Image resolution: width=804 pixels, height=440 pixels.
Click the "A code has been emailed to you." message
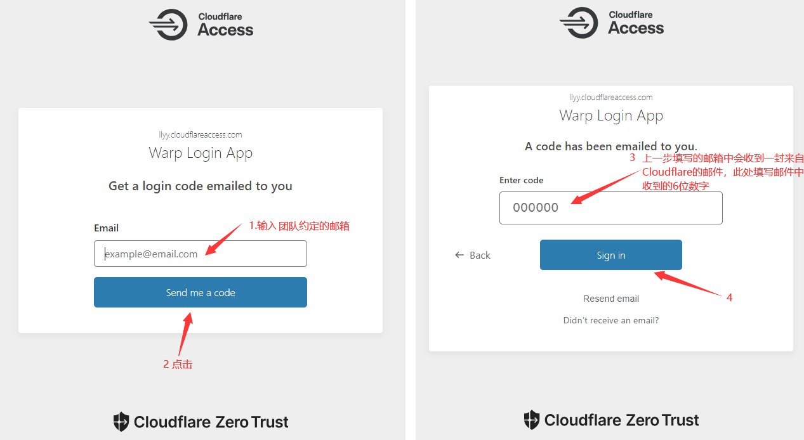[610, 146]
